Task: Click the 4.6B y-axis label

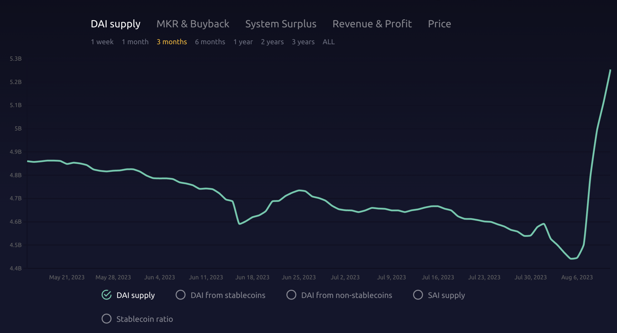Action: pyautogui.click(x=16, y=222)
